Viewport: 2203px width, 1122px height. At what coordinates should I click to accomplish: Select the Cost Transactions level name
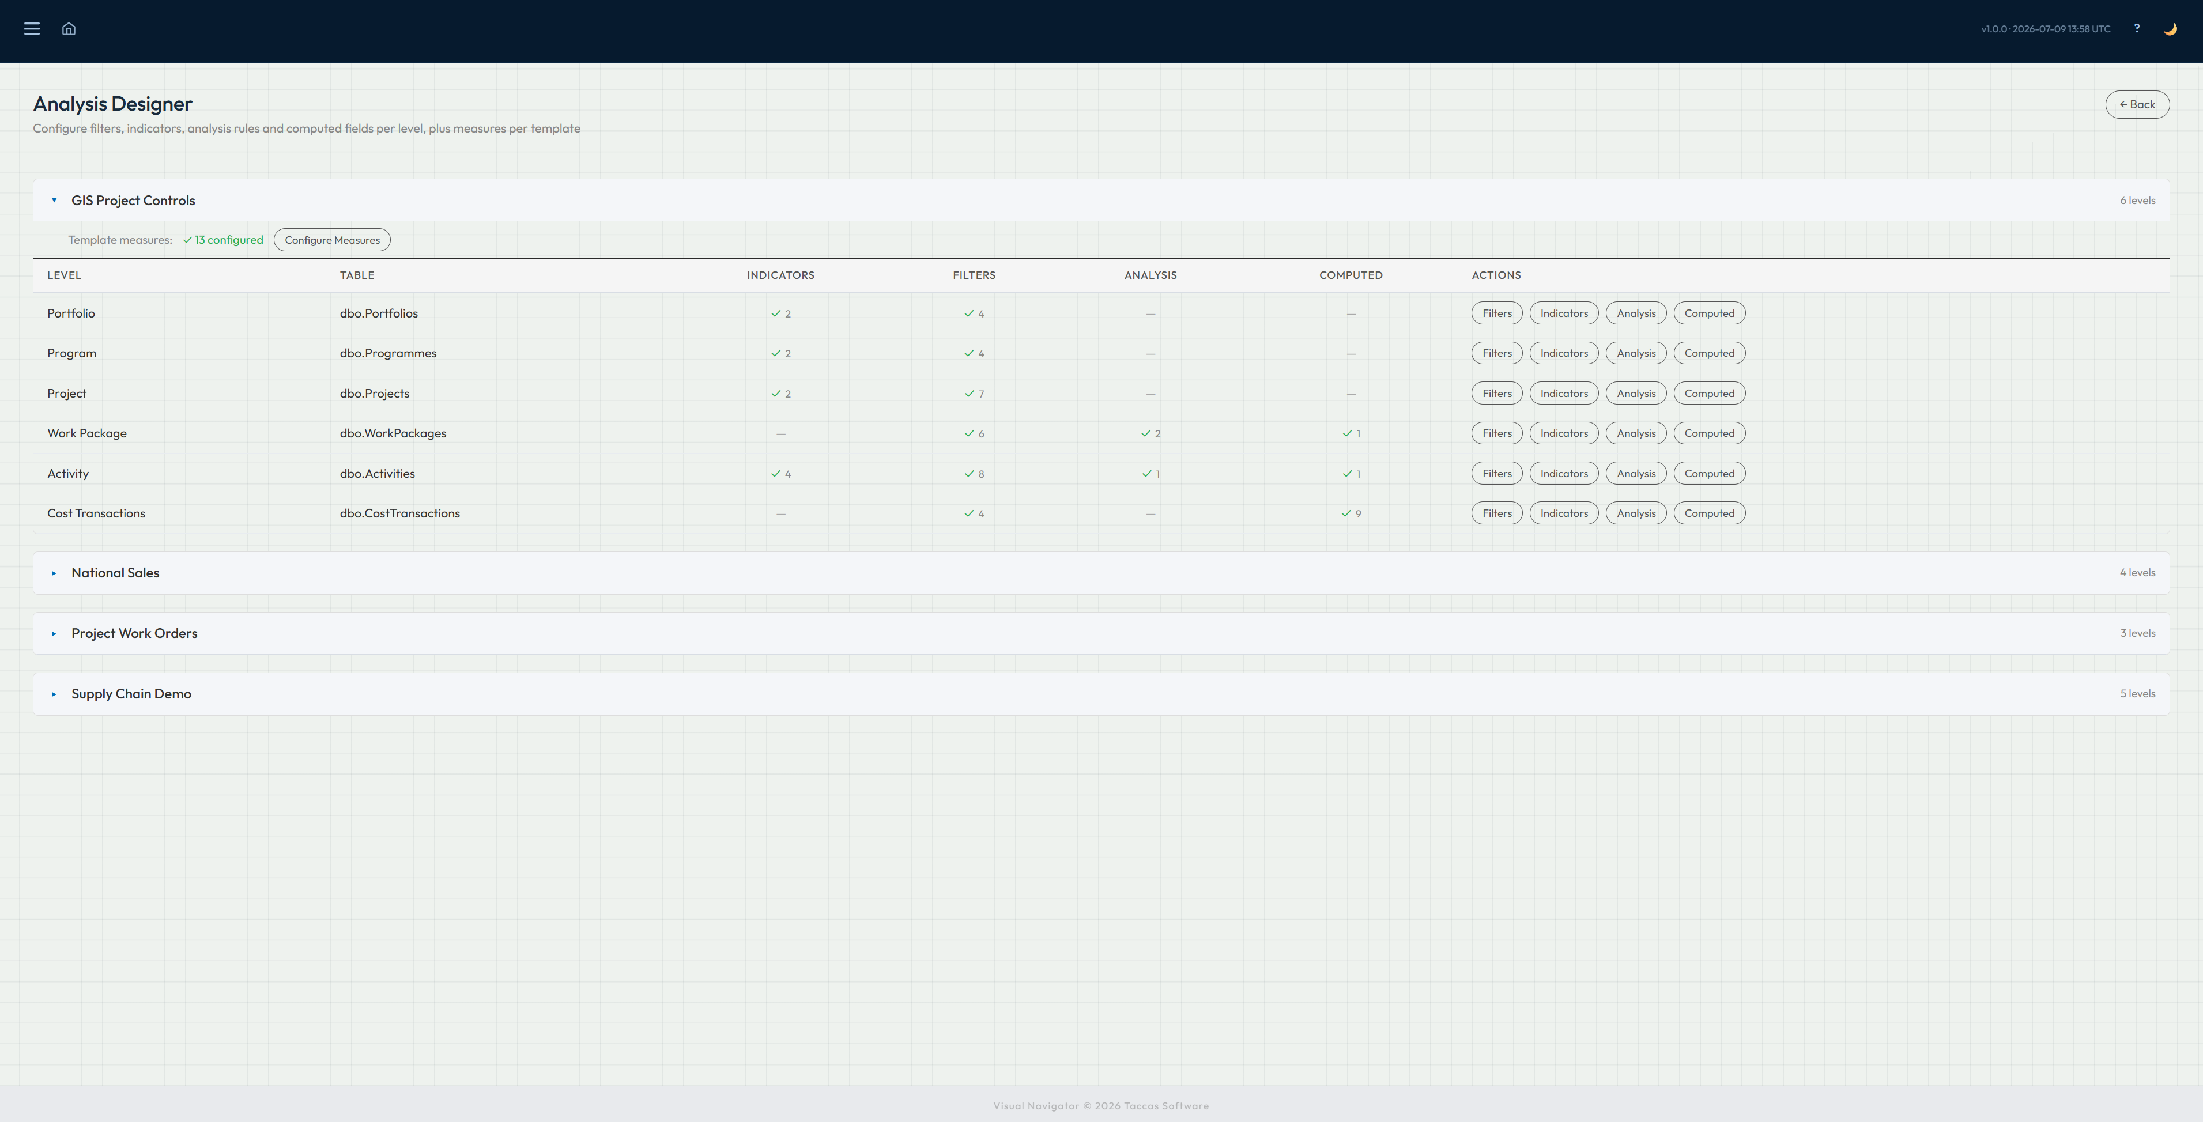click(97, 513)
